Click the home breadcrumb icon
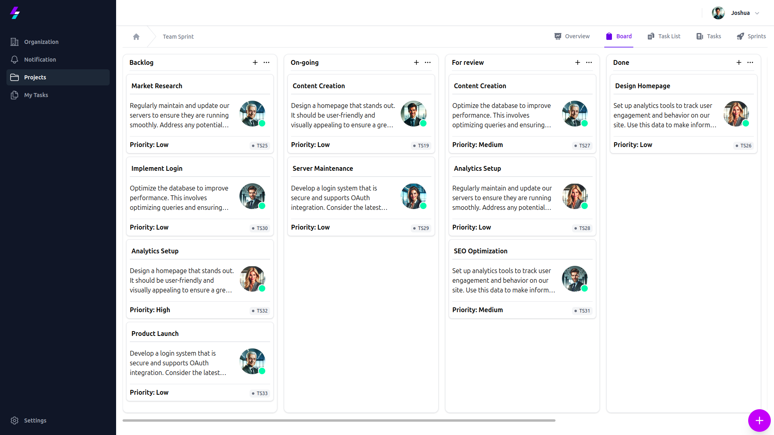Screen dimensions: 774x435 tap(136, 37)
